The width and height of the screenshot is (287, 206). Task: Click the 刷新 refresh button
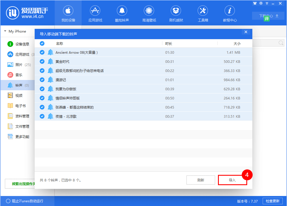coord(200,180)
